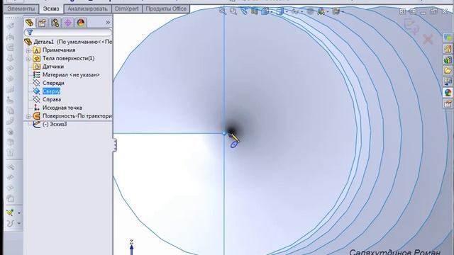Screen dimensions: 454x255
Task: Open Display Style dropdown arrow
Action: click(x=287, y=12)
